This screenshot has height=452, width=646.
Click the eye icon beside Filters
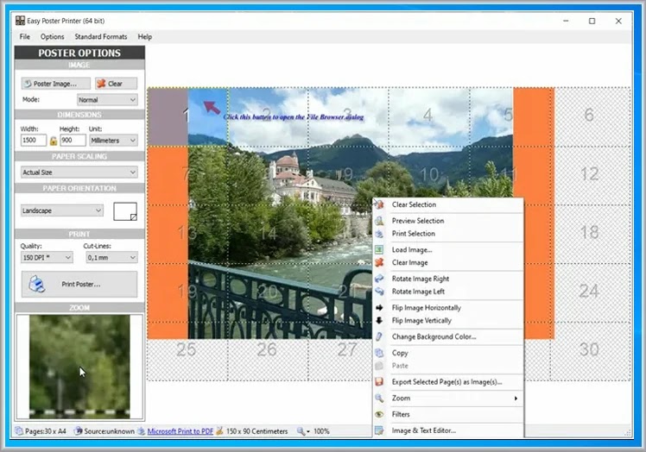(x=379, y=414)
